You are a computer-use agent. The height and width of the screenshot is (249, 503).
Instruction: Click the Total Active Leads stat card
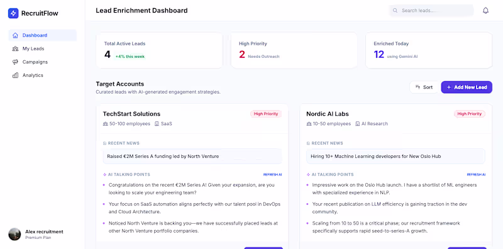point(159,50)
